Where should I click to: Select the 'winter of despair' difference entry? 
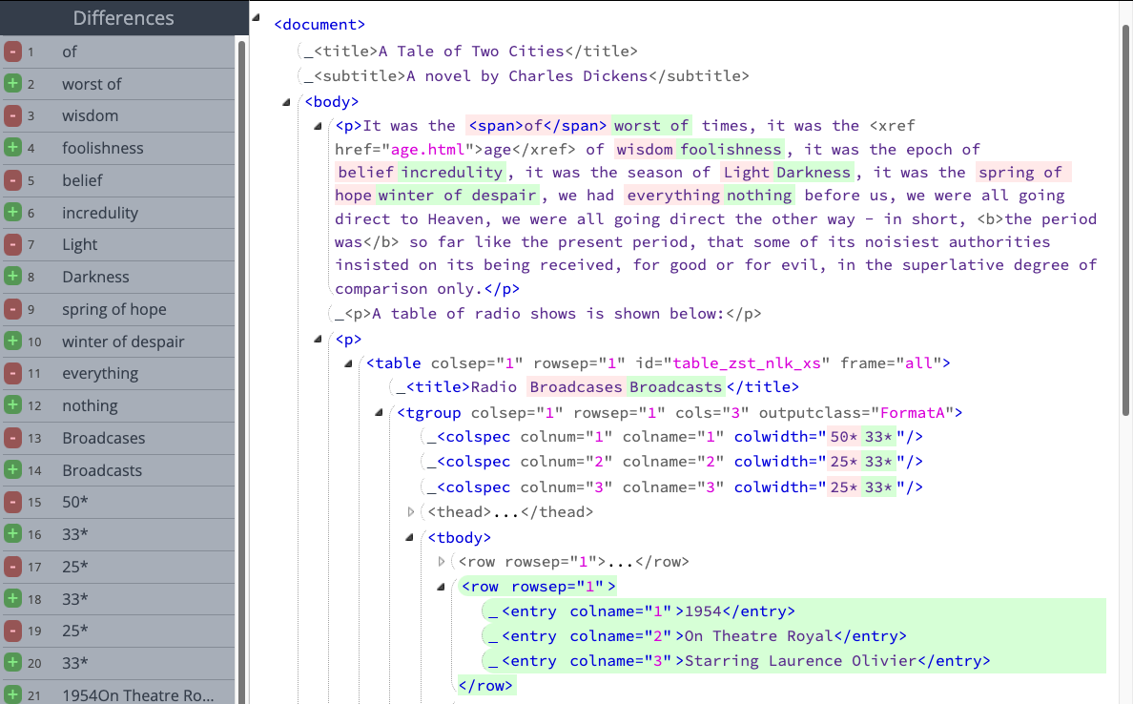pyautogui.click(x=123, y=342)
